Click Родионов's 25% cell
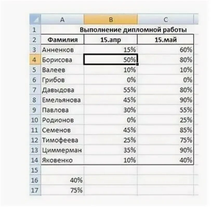The width and height of the screenshot is (211, 207). pyautogui.click(x=166, y=120)
